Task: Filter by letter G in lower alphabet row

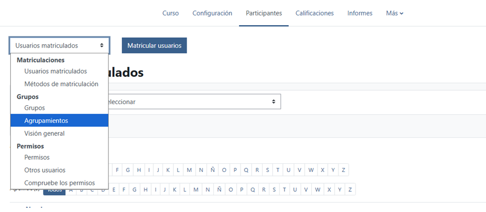Action: pos(134,190)
